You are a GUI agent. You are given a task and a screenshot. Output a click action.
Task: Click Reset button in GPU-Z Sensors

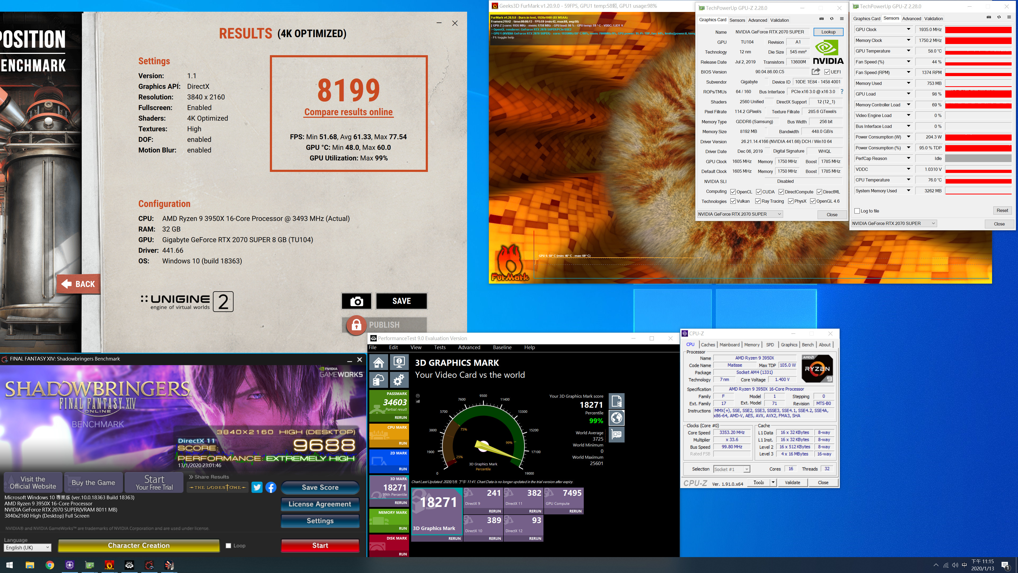1002,210
